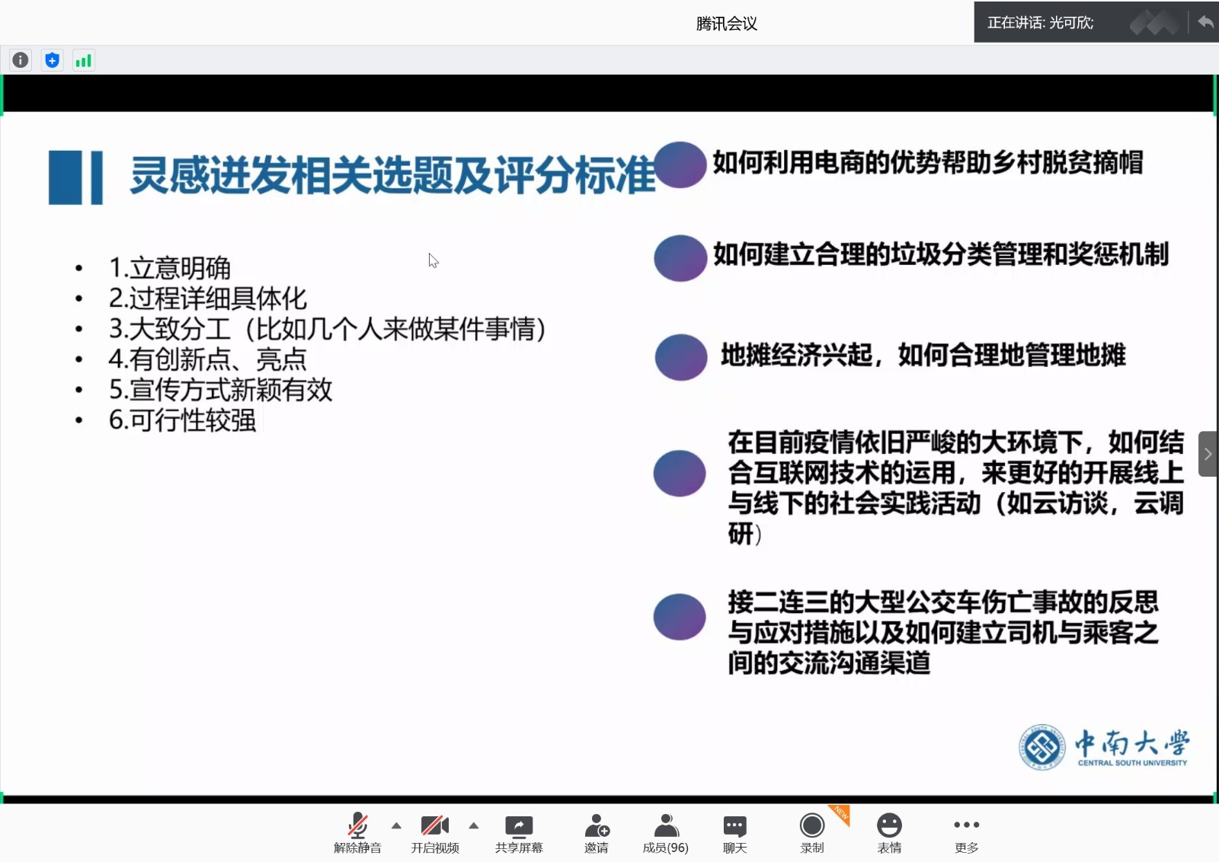Expand video options arrow beside camera
Viewport: 1219px width, 862px height.
point(474,825)
